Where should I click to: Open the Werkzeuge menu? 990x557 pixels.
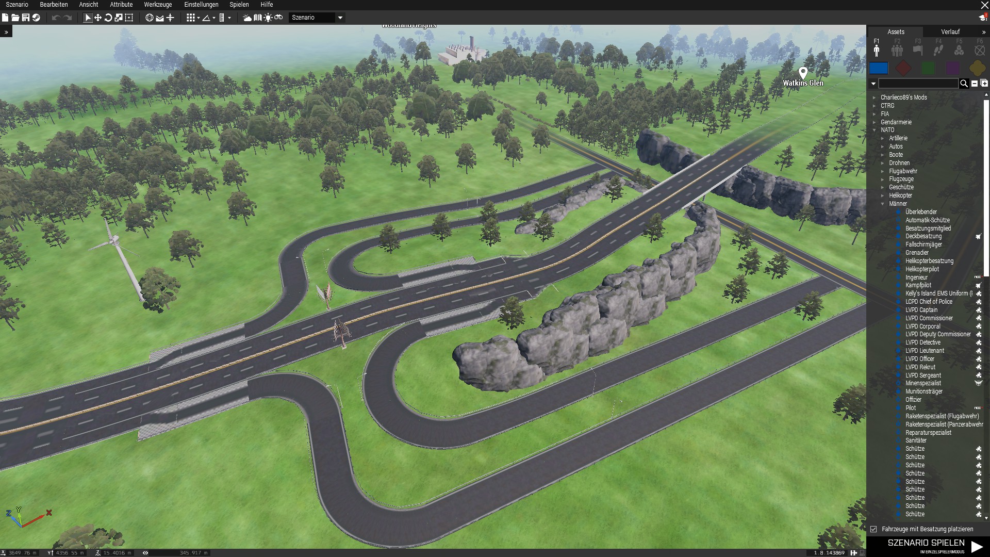pos(158,5)
